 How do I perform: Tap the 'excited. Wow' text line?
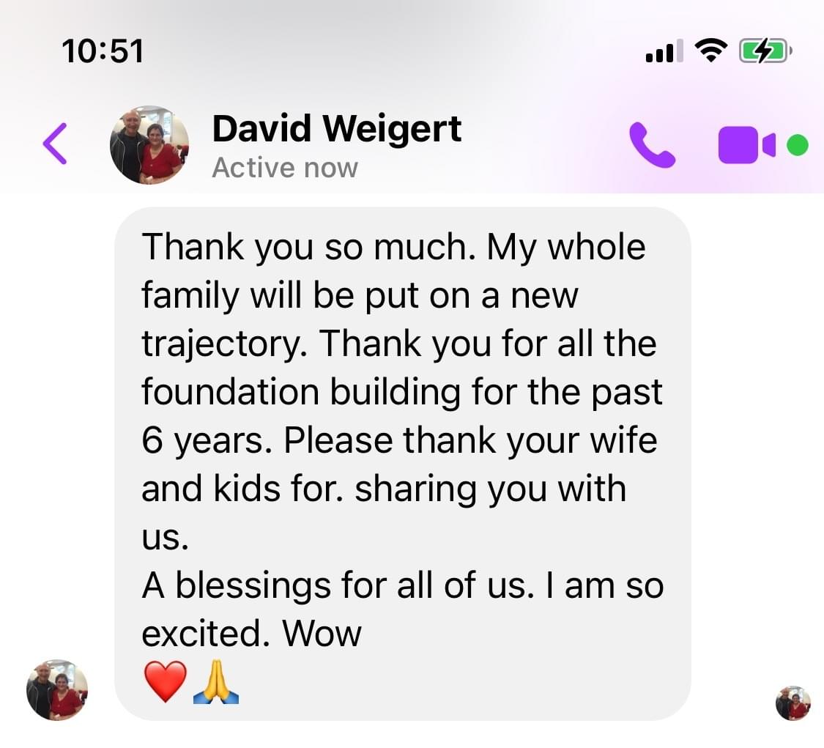click(x=252, y=633)
